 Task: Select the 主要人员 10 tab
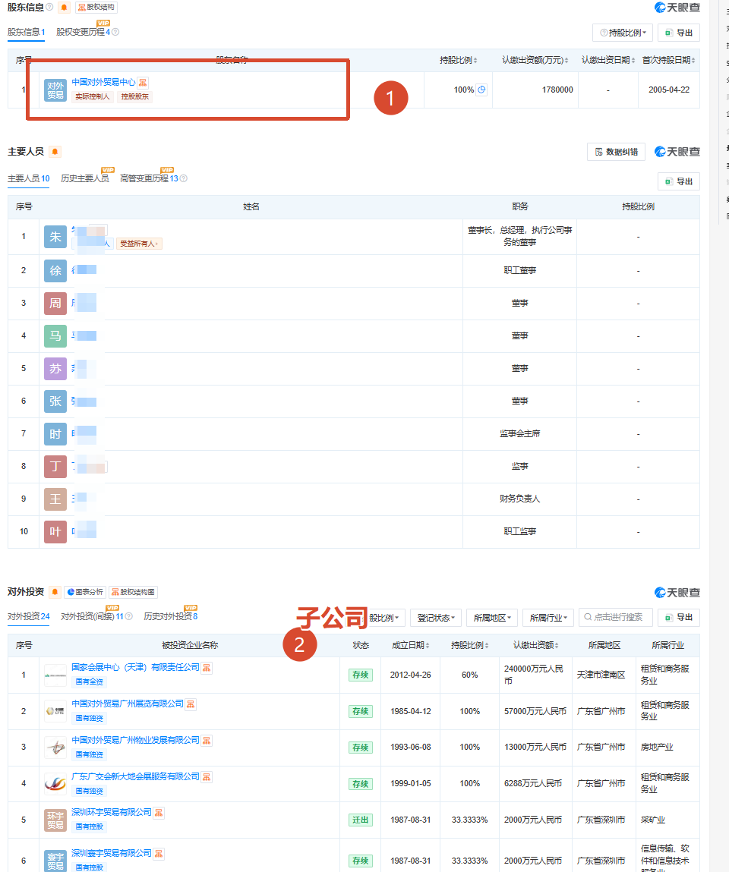[28, 178]
